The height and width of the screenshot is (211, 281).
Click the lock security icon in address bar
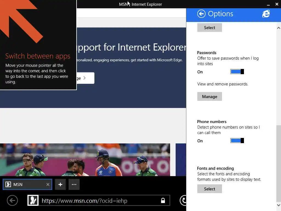point(163,200)
